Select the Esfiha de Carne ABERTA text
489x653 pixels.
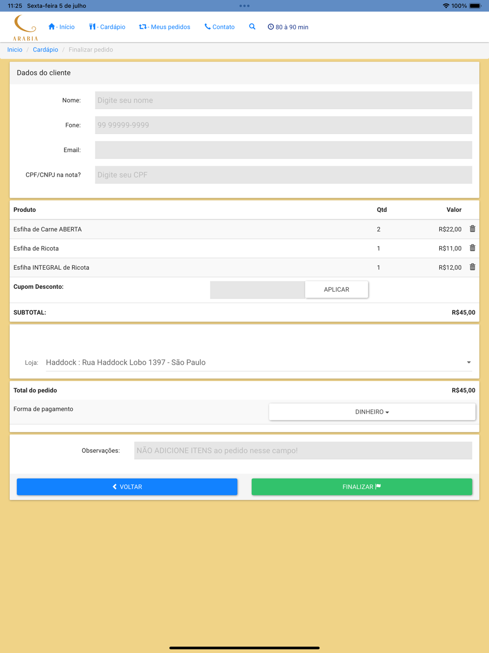(47, 229)
